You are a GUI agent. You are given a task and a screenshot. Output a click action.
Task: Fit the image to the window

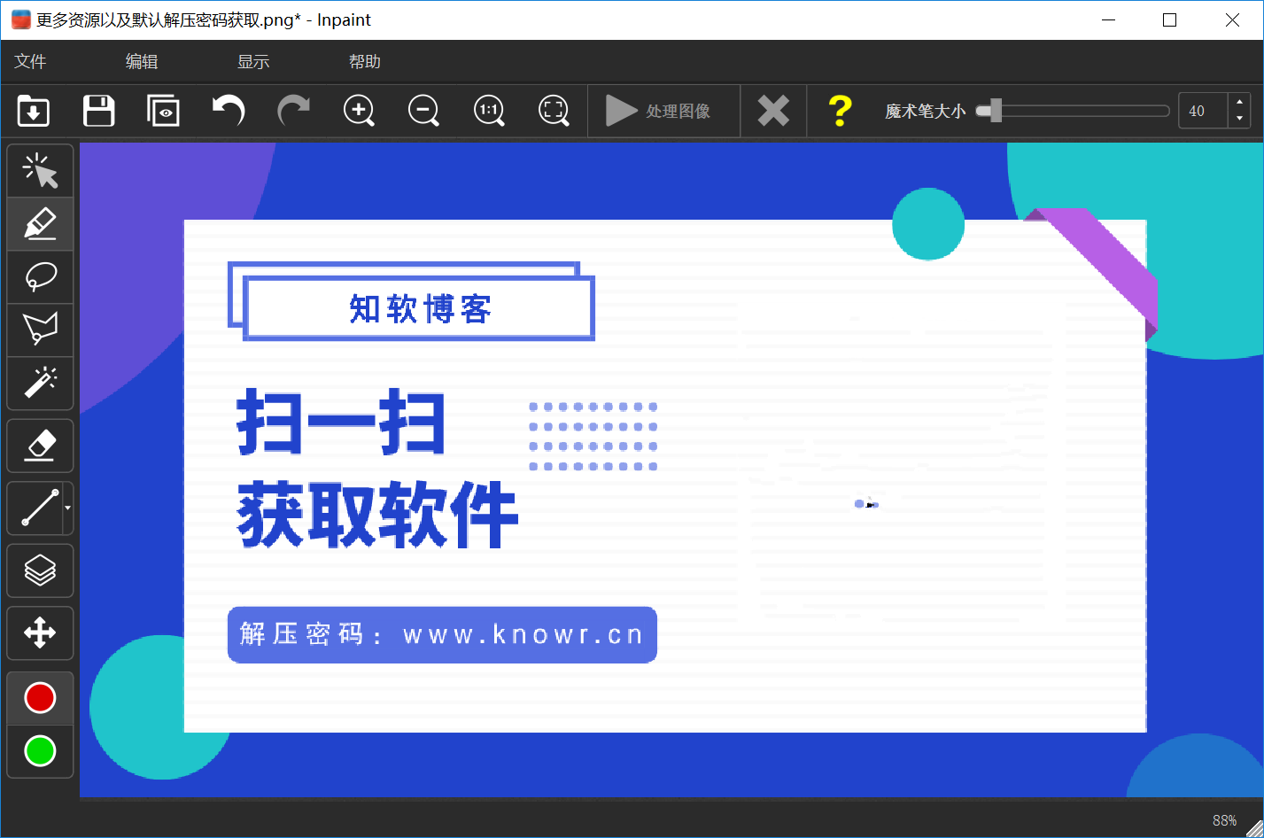554,111
